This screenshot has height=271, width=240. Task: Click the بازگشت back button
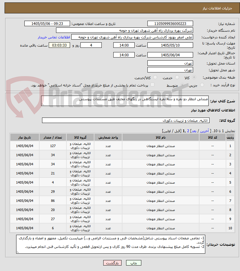pyautogui.click(x=112, y=263)
